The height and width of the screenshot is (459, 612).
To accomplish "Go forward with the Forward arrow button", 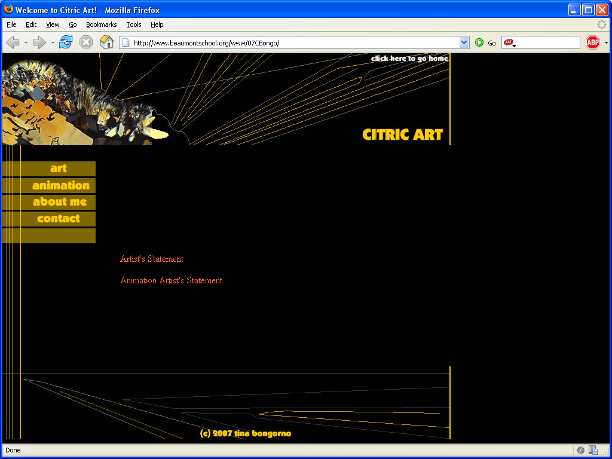I will (39, 42).
